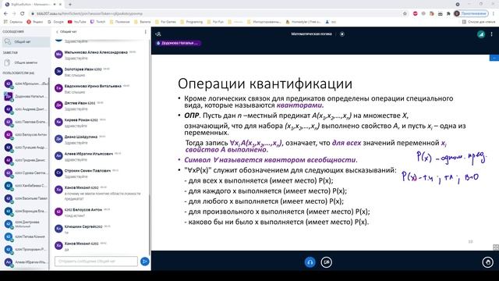Viewport: 499px width, 281px height.
Task: Select user 6204 Васильев Павел in the user list
Action: tap(25, 198)
